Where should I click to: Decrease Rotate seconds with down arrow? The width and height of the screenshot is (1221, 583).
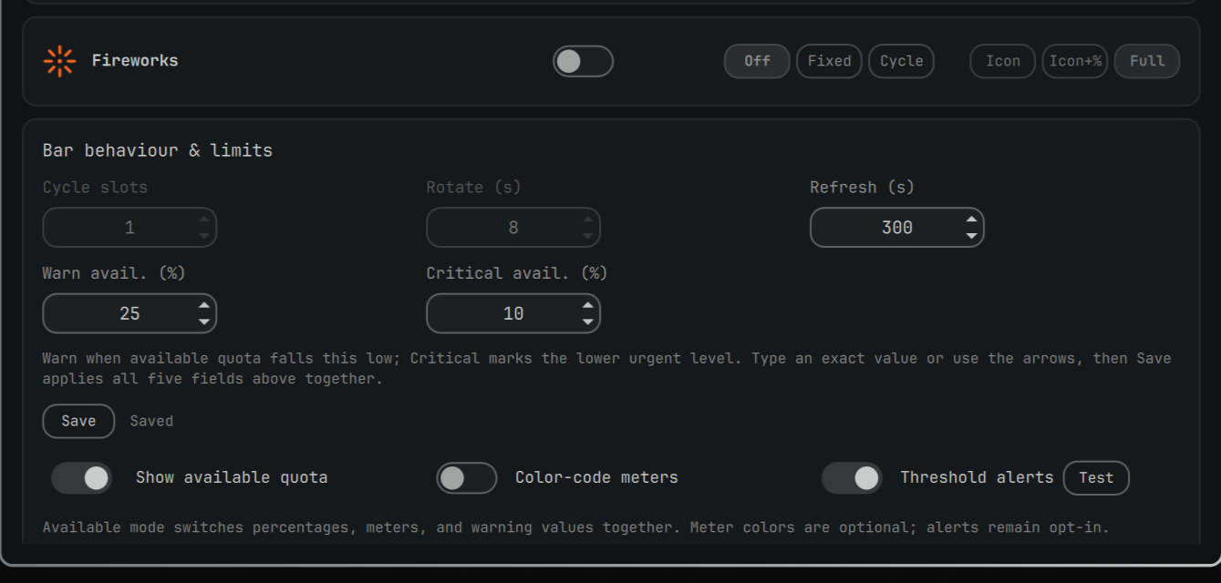[588, 236]
